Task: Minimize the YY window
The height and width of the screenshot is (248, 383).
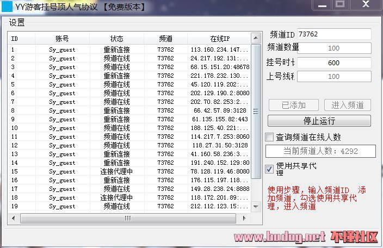Action: click(322, 5)
